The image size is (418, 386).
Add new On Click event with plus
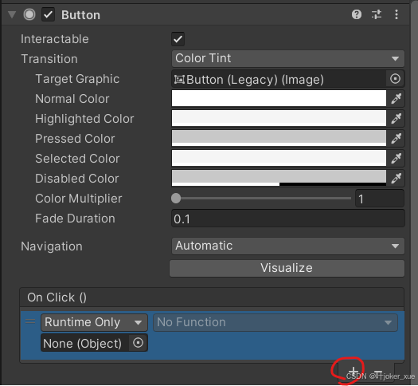tap(353, 372)
